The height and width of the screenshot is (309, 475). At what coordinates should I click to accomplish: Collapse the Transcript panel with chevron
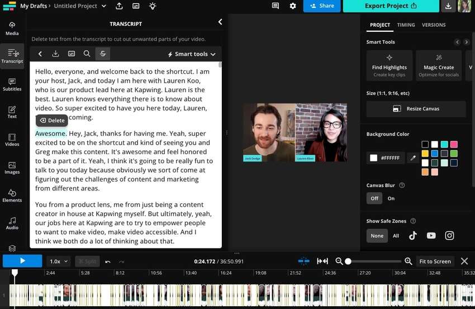220,22
